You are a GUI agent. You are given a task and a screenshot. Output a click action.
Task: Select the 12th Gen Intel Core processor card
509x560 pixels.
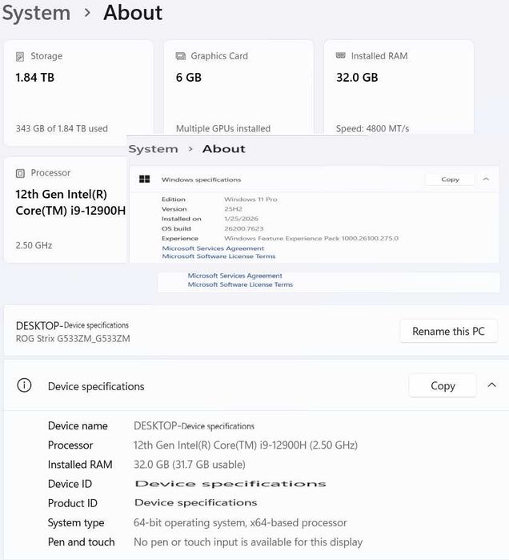tap(66, 210)
